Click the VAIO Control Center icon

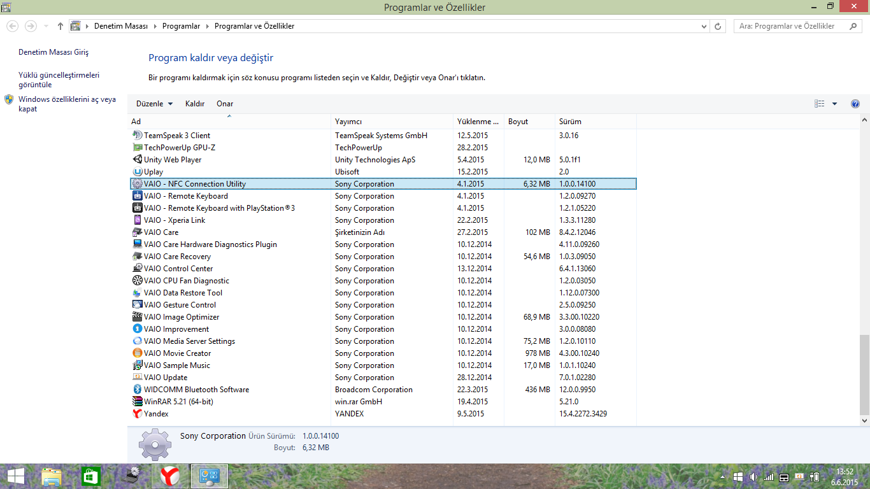tap(137, 269)
